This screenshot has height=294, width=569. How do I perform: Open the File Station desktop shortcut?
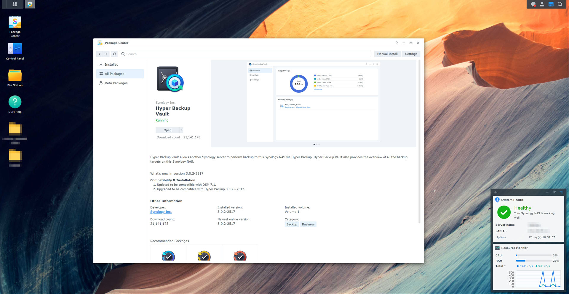pyautogui.click(x=15, y=78)
